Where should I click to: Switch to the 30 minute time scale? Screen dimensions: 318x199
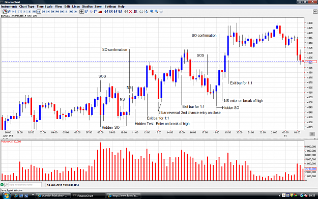coord(43,12)
